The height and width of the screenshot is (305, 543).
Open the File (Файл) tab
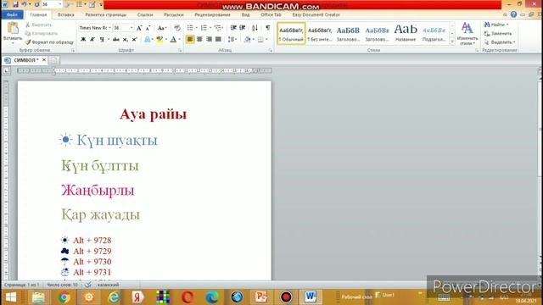tap(12, 15)
